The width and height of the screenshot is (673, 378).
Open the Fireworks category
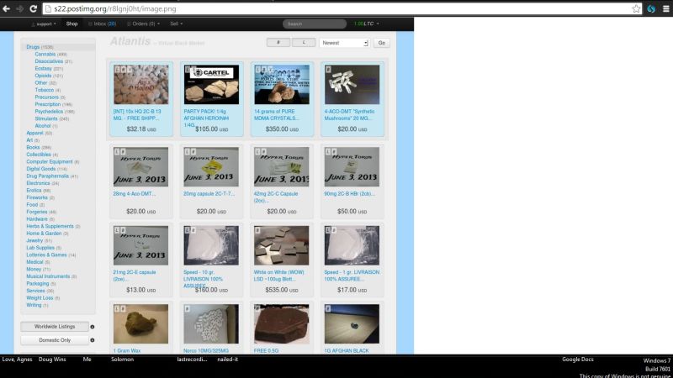coord(37,198)
